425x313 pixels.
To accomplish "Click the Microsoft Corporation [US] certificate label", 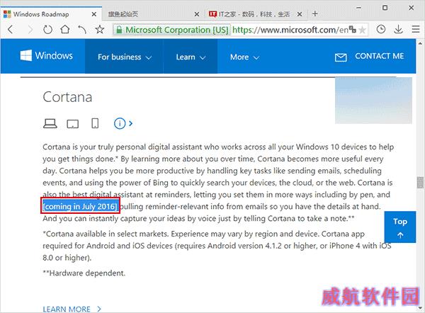I will click(177, 30).
